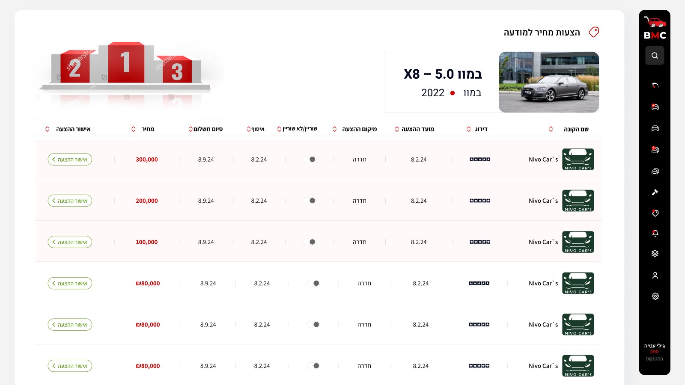Open the price tag icon in the sidebar
Screen dimensions: 685x385
tap(655, 213)
